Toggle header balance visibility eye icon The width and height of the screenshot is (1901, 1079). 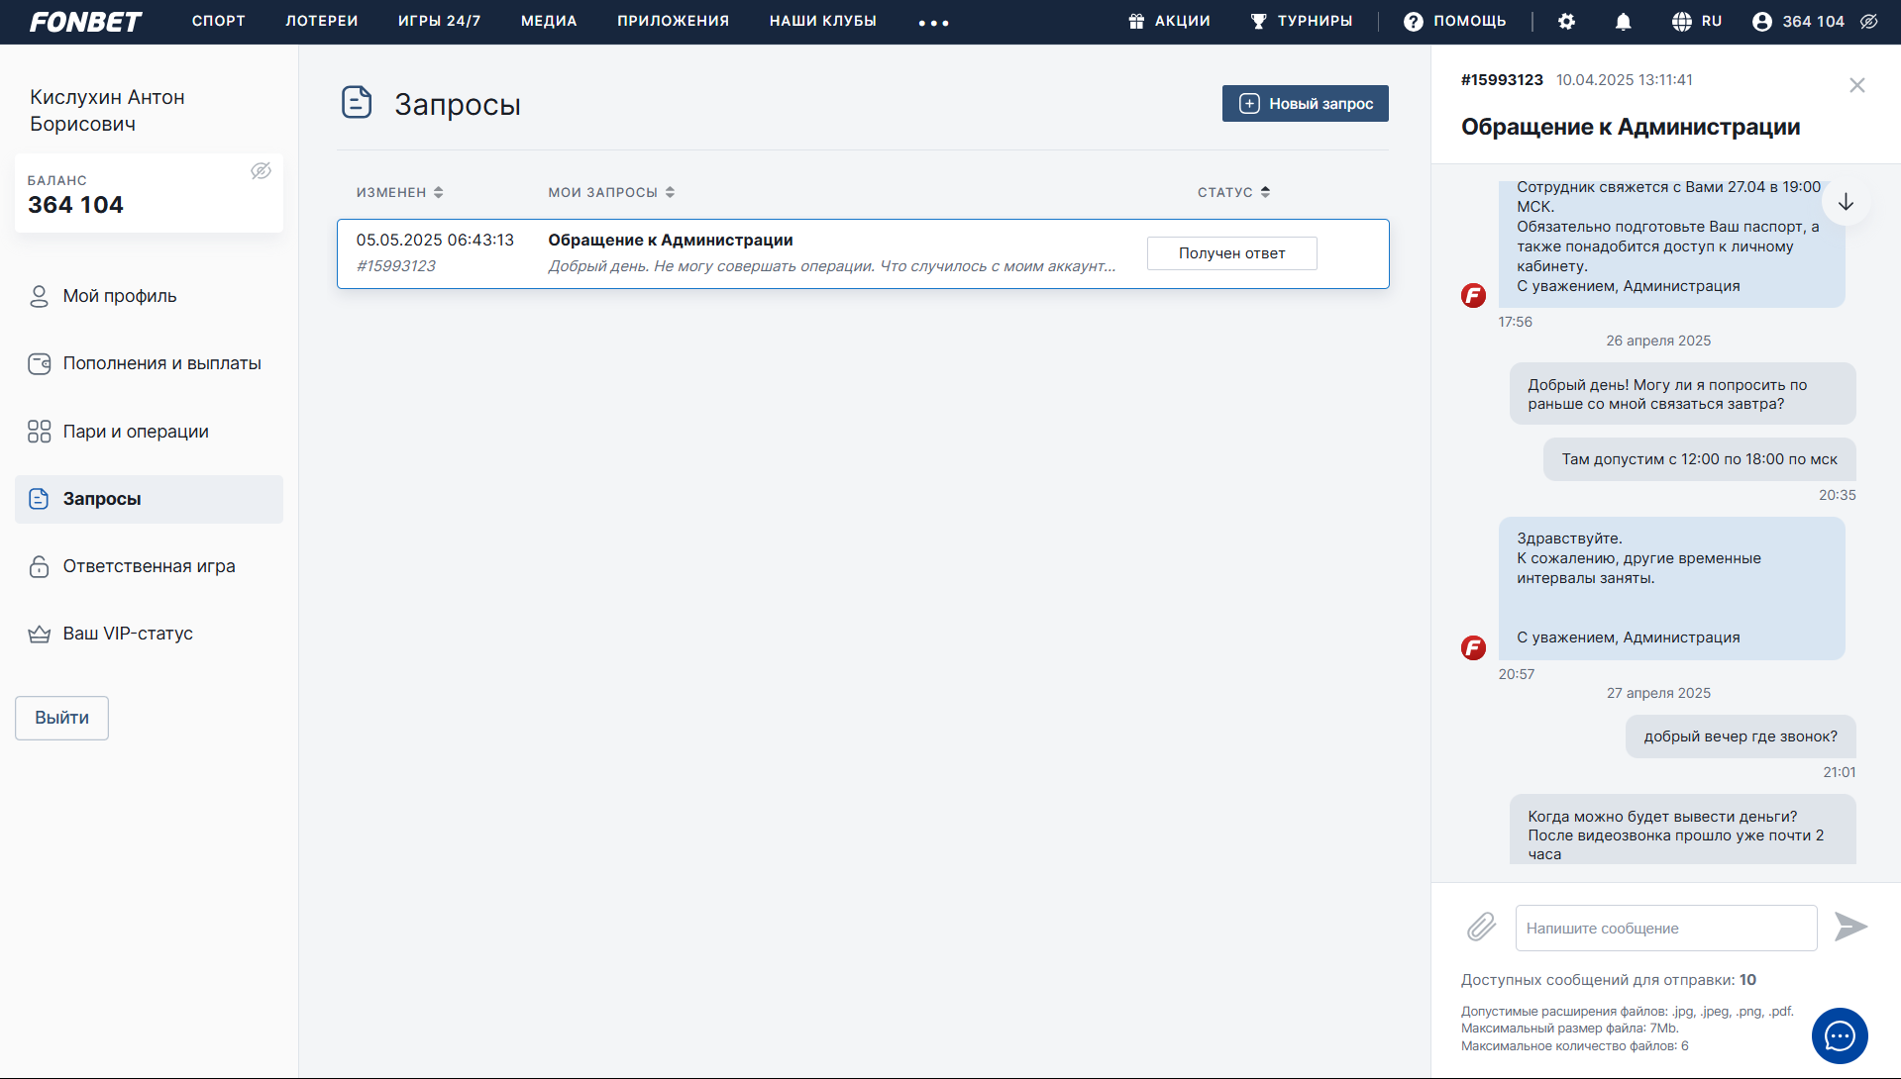1868,22
